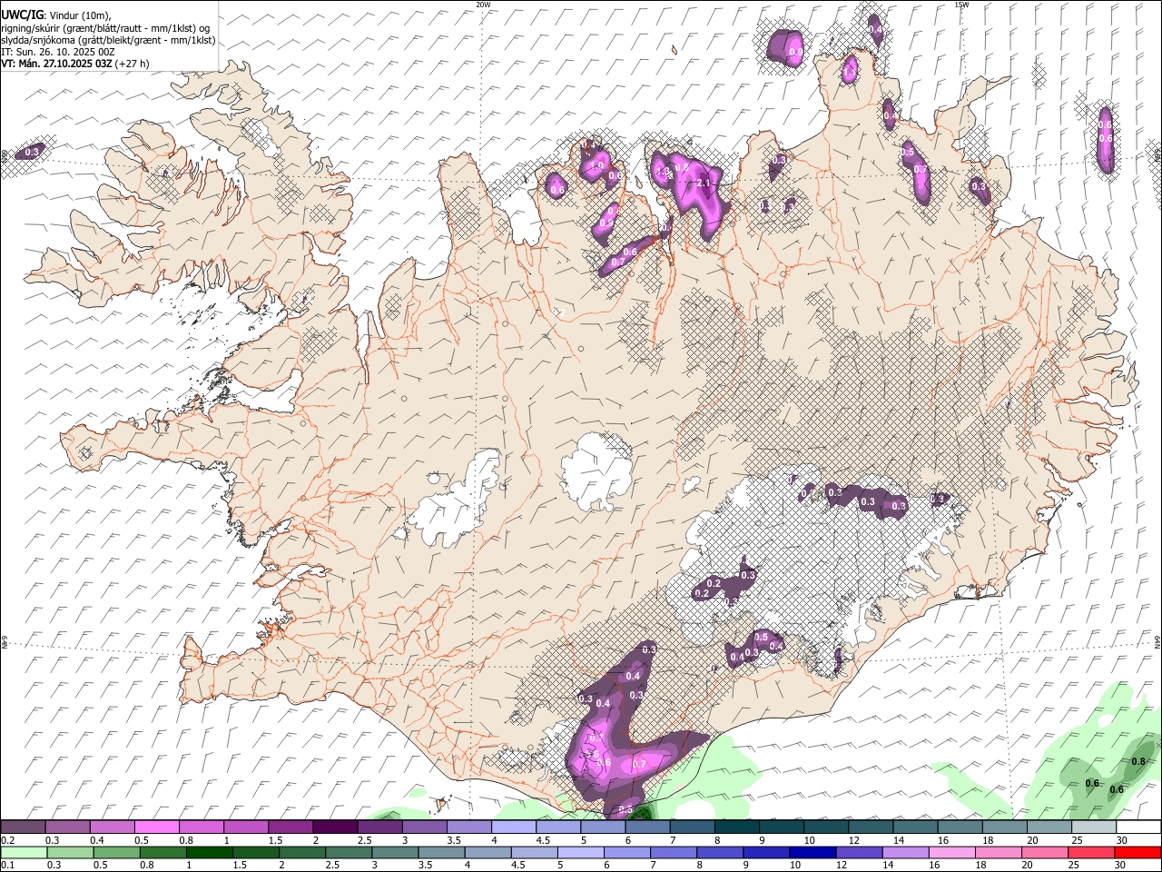
Task: Select the lower legend swatch labeled 4
Action: tap(488, 853)
